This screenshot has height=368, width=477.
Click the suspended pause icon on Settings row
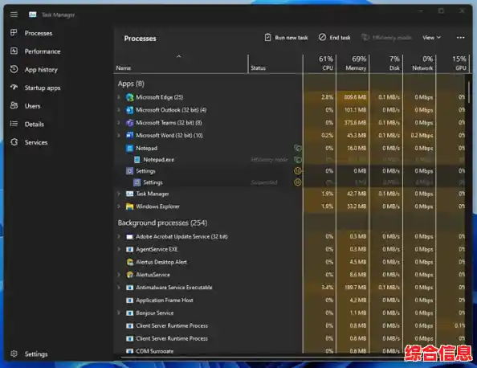[298, 171]
